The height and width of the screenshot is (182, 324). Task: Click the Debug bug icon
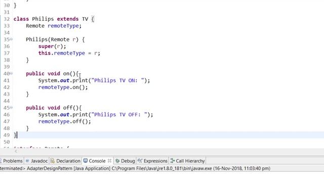[117, 161]
